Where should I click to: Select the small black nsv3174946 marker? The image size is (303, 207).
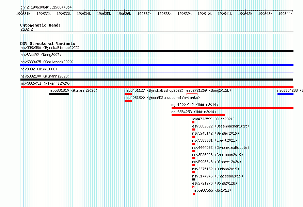[194, 179]
